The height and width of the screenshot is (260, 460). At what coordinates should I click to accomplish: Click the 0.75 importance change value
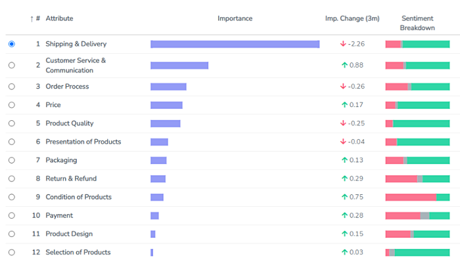356,197
